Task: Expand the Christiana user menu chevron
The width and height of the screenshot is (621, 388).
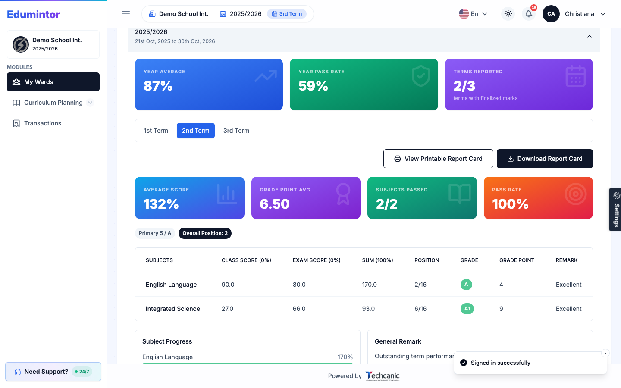Action: (603, 14)
